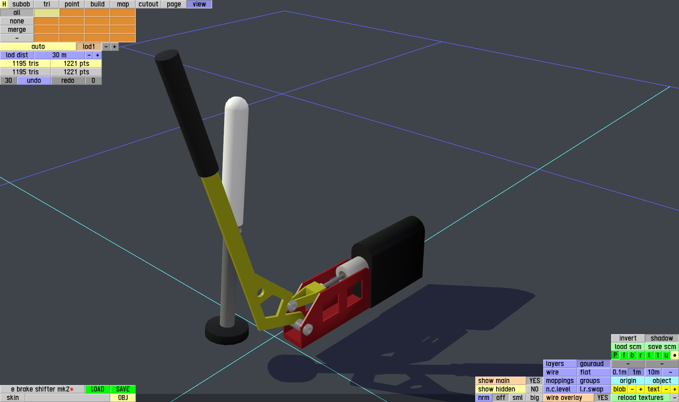Click the SAVE button
This screenshot has height=402, width=679.
point(123,389)
